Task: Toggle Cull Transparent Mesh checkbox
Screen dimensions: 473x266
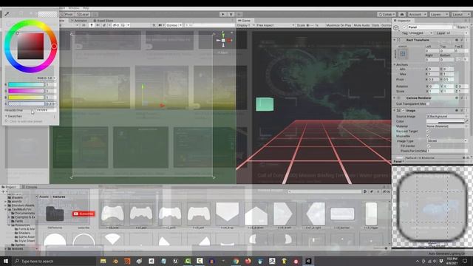Action: [428, 103]
